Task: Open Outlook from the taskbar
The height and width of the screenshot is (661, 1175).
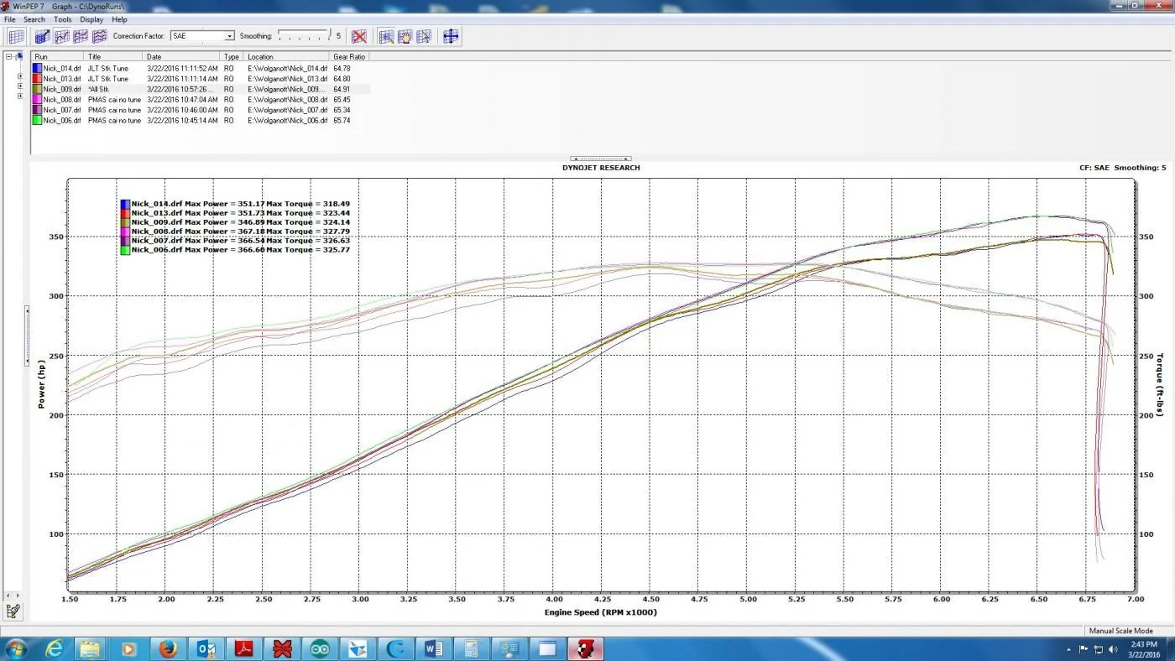Action: 206,648
